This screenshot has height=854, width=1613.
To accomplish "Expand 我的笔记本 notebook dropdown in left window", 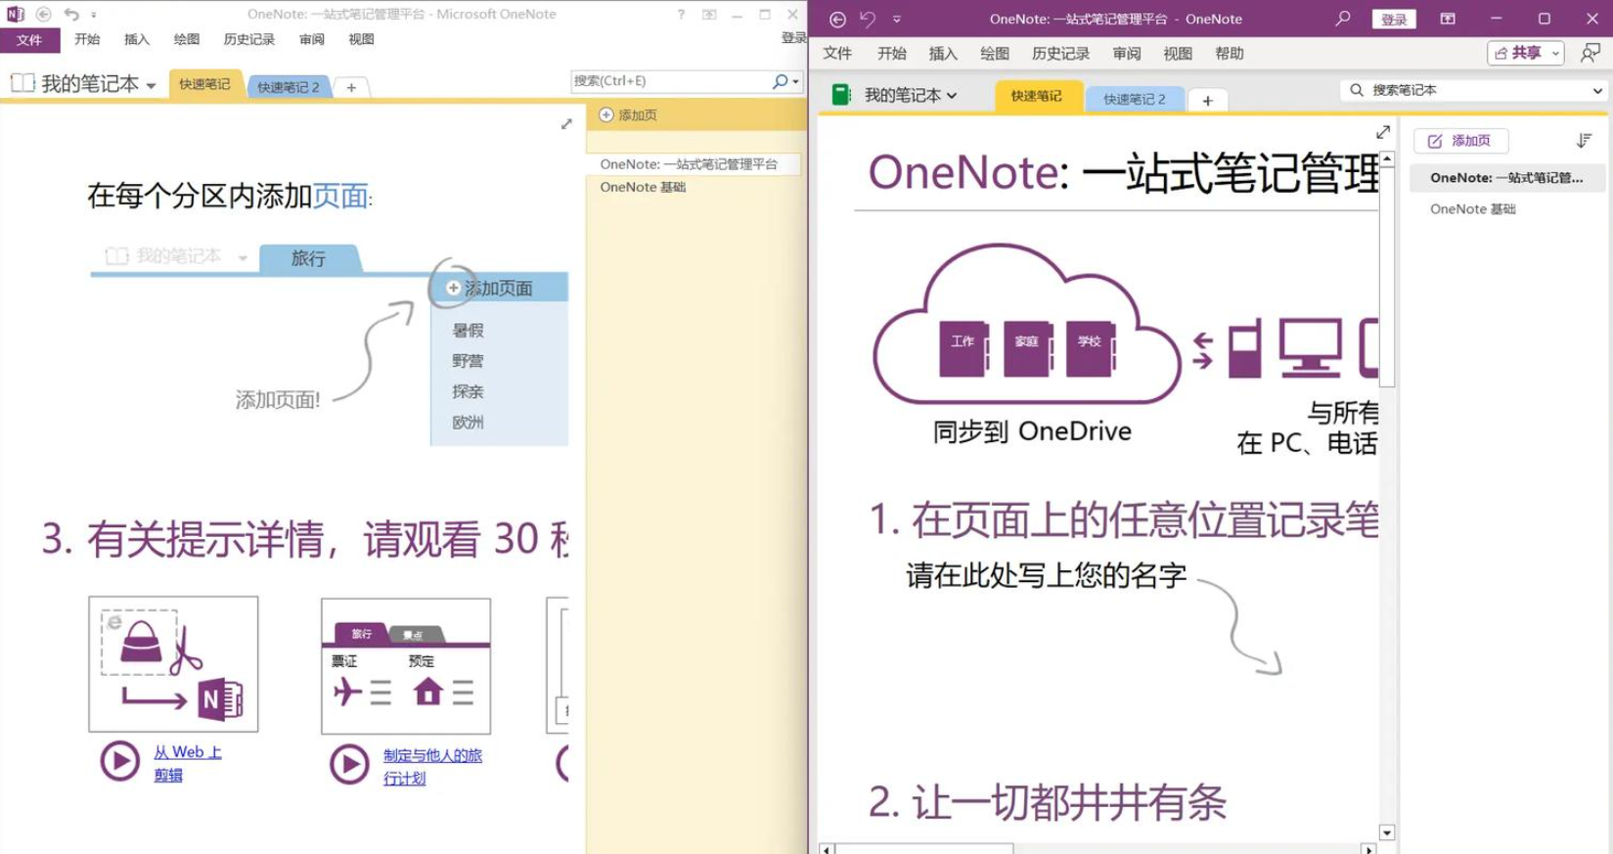I will (152, 86).
